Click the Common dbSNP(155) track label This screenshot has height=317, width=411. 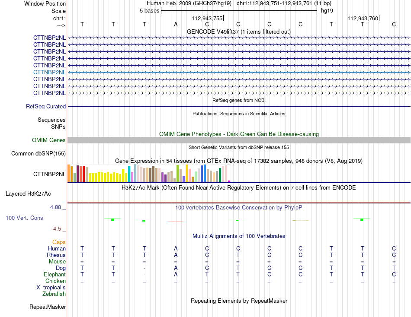[39, 153]
